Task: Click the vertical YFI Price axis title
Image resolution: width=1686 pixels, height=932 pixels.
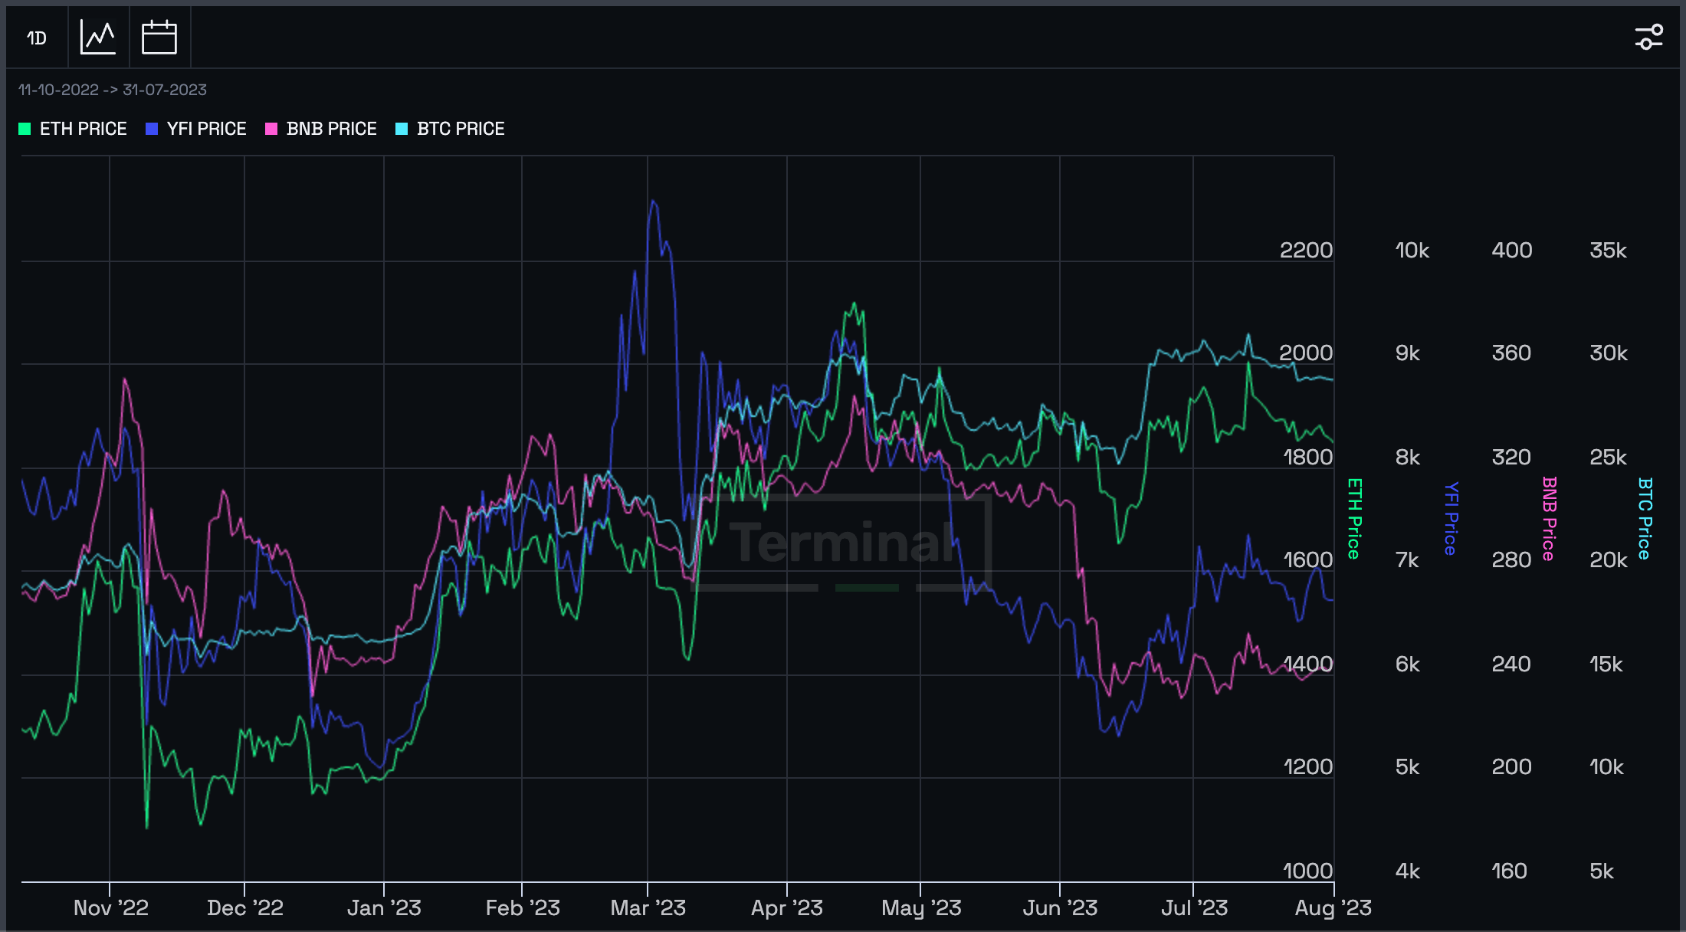Action: coord(1451,519)
